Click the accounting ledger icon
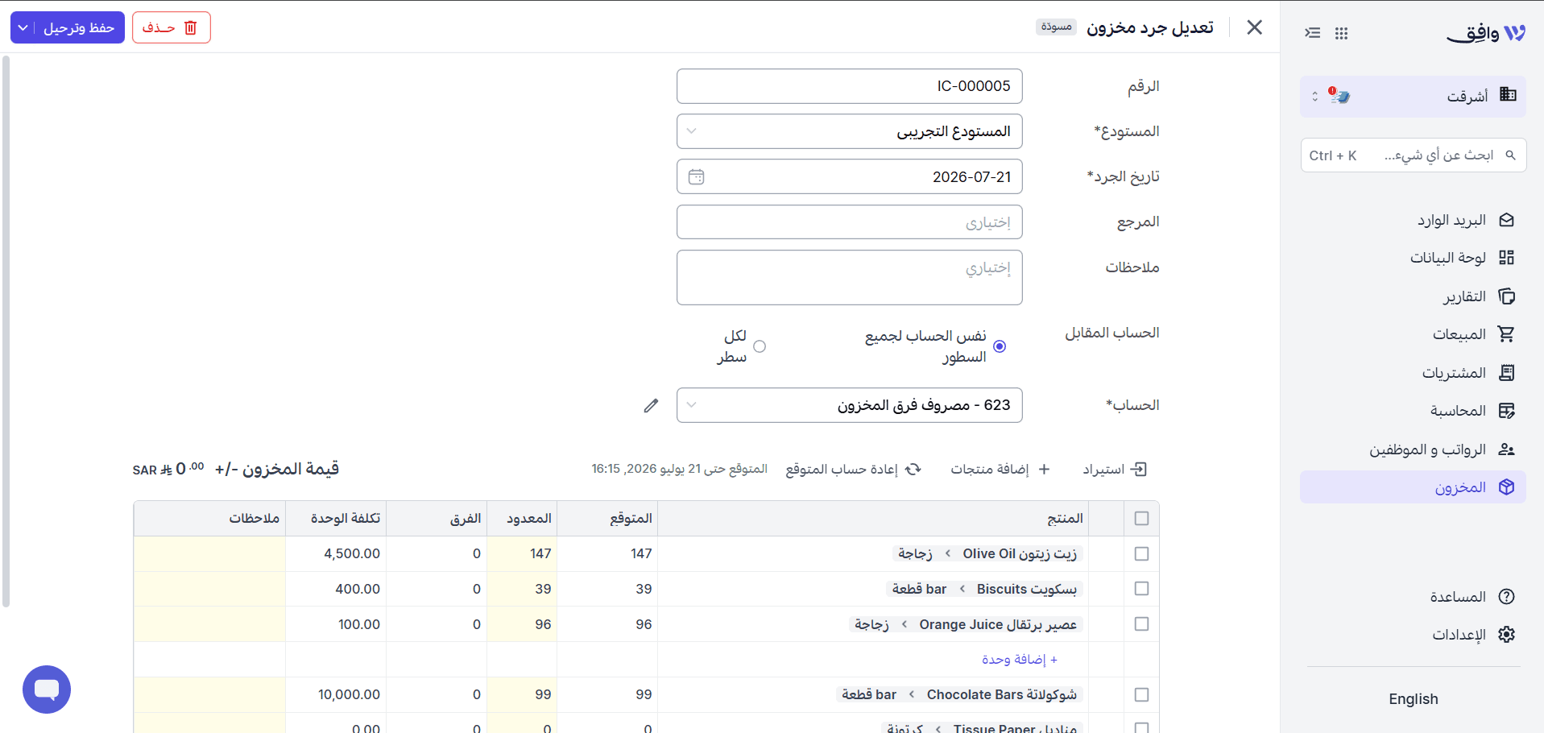The width and height of the screenshot is (1544, 733). 1507,411
